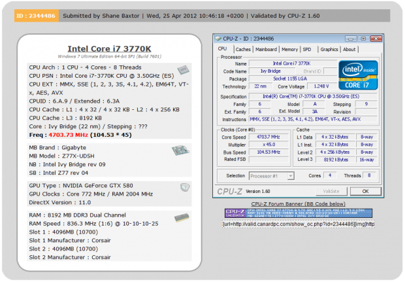Click the CPU Cache L3 8192 KB line
This screenshot has width=405, height=282.
[x=65, y=118]
